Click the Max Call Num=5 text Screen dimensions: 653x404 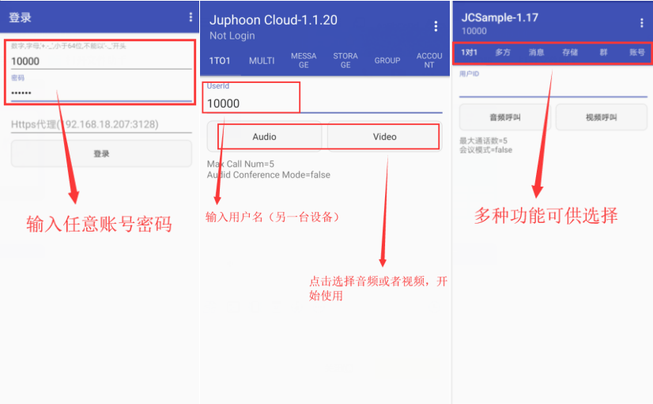[240, 164]
